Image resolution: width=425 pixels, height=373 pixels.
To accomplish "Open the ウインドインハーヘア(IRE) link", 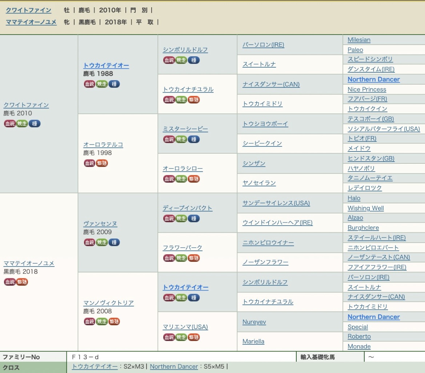I will 277,223.
